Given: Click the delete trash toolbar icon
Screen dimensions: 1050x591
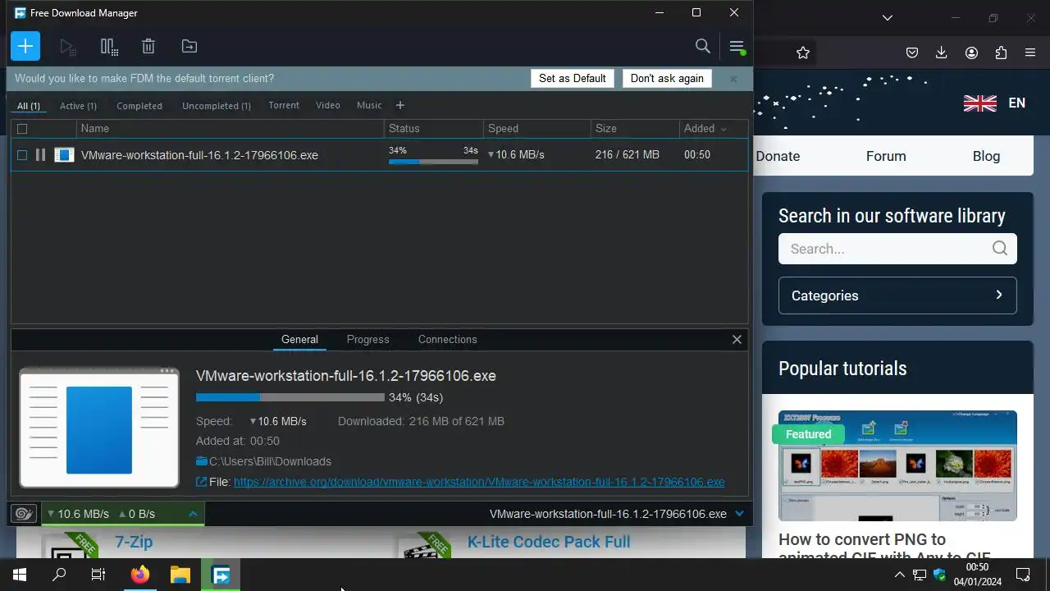Looking at the screenshot, I should tap(148, 47).
